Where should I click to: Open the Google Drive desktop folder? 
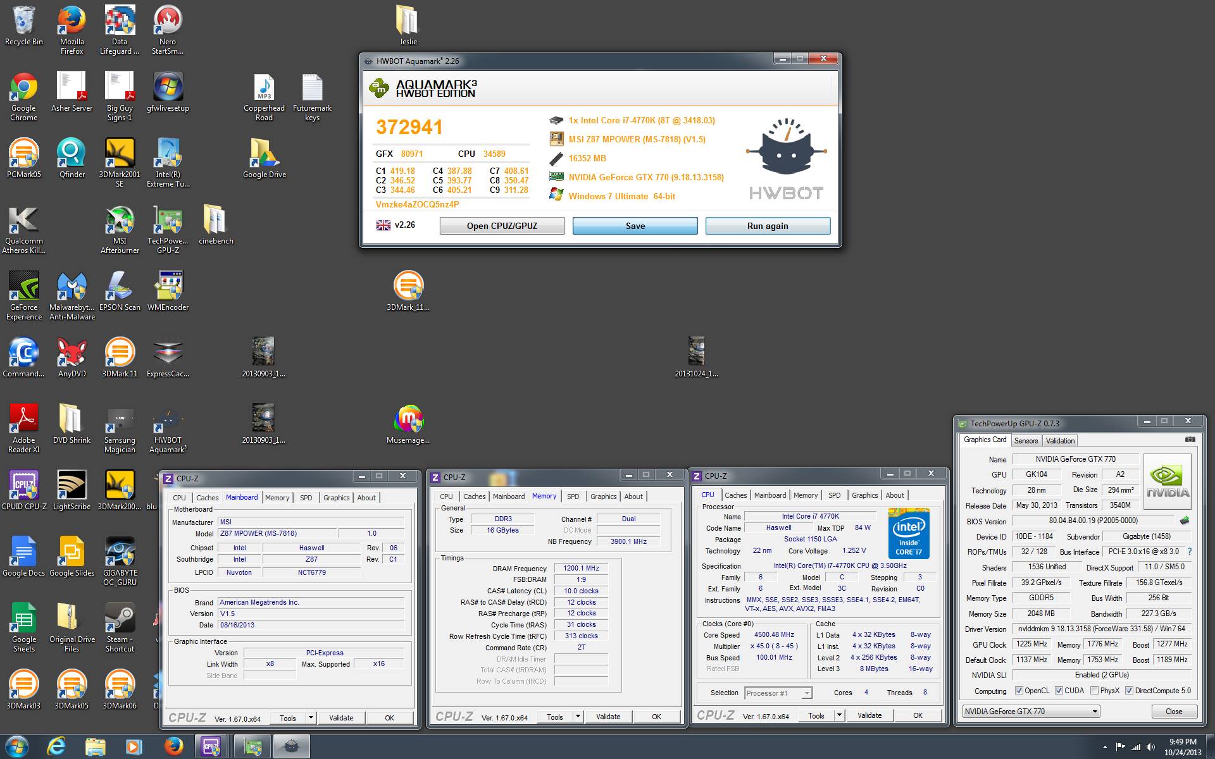264,158
